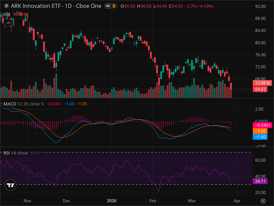Open the TradingView logo button
Image resolution: width=274 pixels, height=206 pixels.
tap(10, 185)
